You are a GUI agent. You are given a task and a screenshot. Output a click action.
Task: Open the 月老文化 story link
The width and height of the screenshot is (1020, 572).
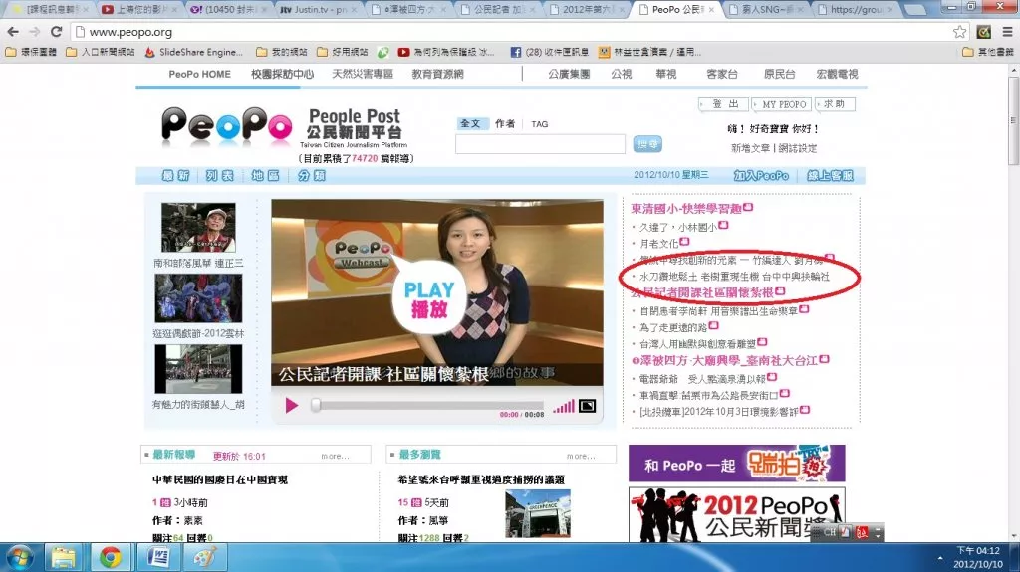tap(658, 243)
